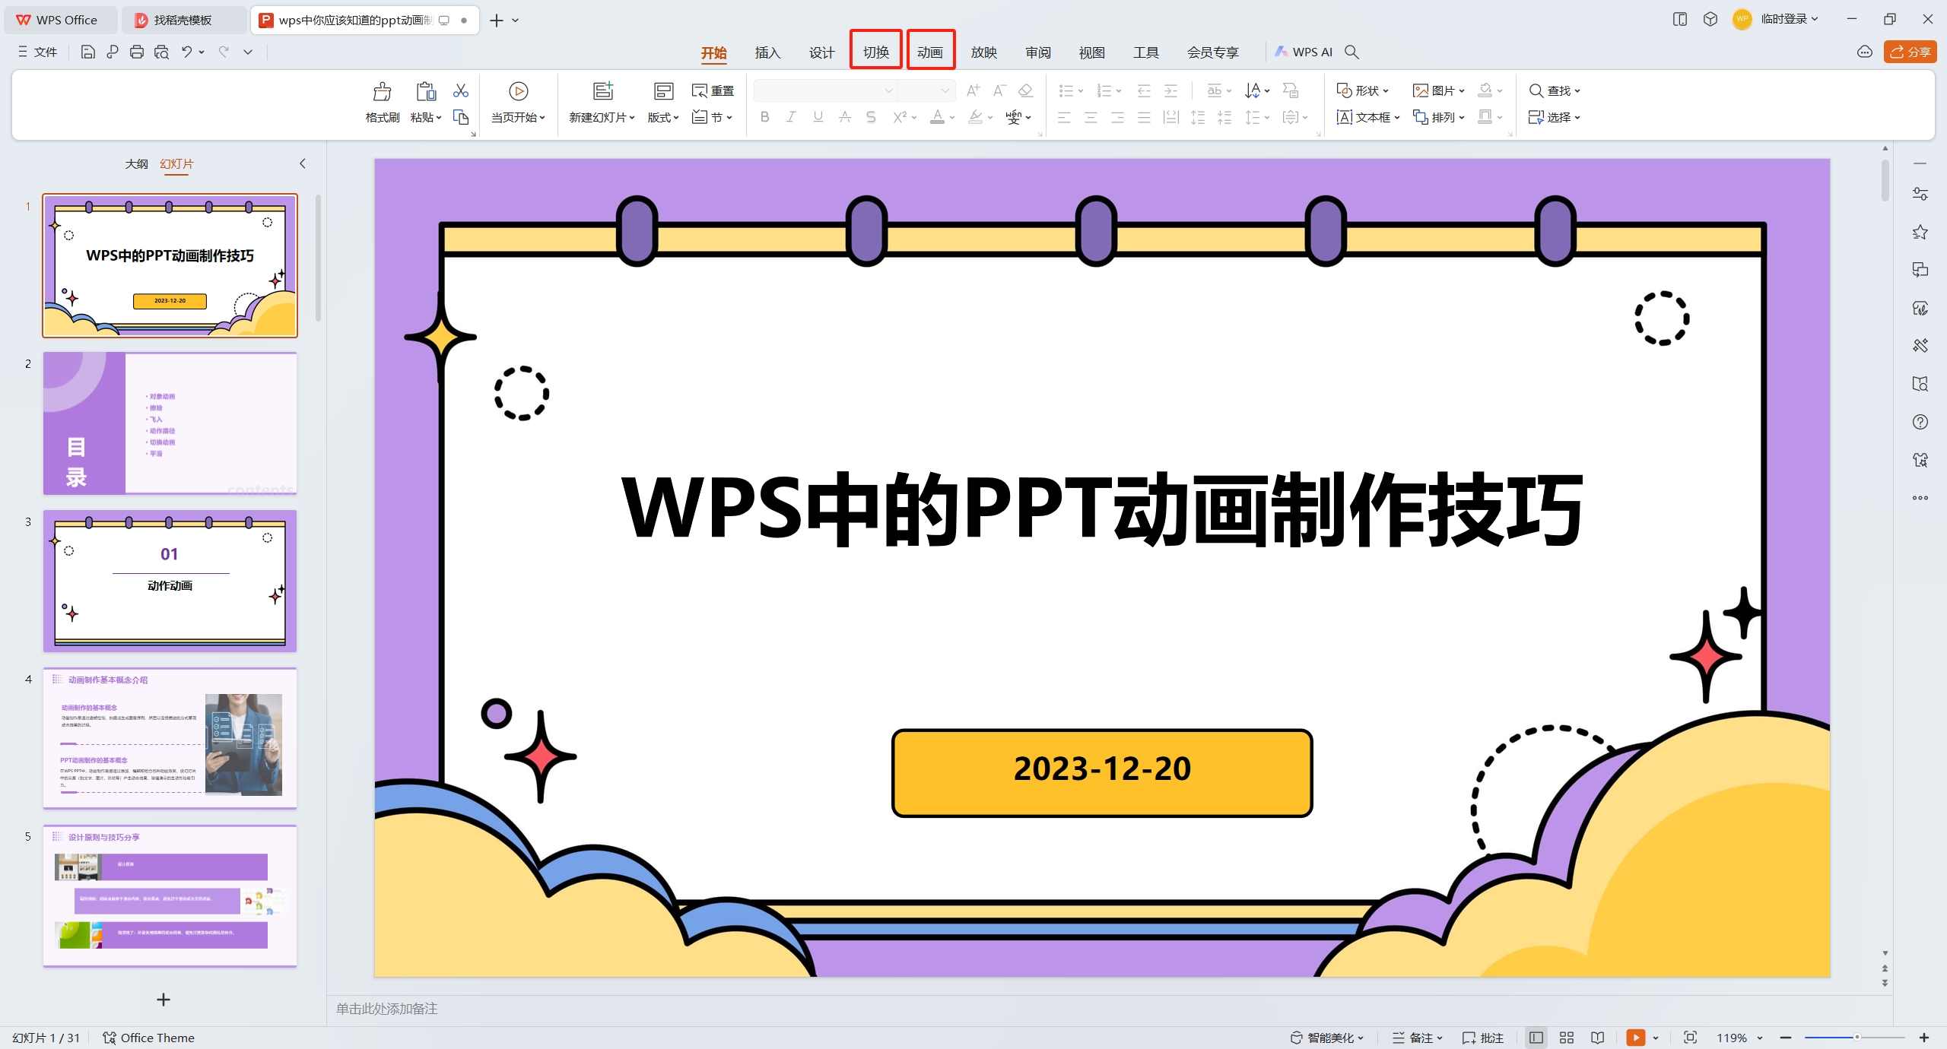Open the File (文件) menu
Screen dimensions: 1947x1049
[38, 52]
